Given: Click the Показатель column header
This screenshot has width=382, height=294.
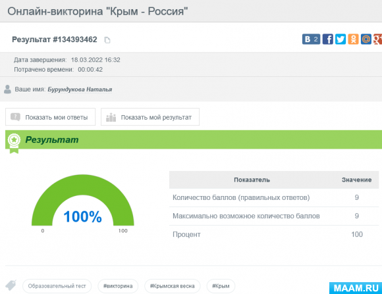Looking at the screenshot, I should [252, 180].
